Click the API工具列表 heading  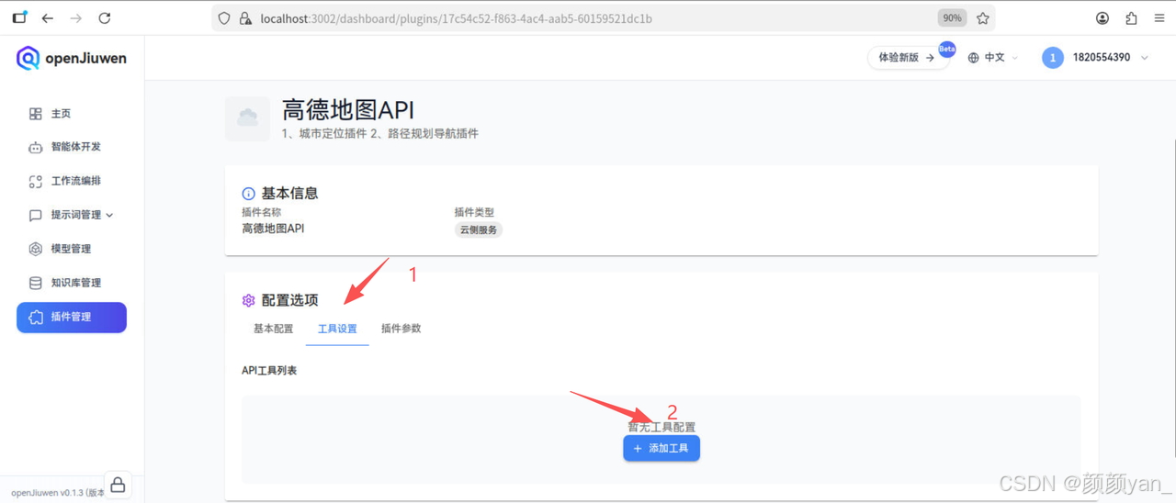[x=269, y=371]
